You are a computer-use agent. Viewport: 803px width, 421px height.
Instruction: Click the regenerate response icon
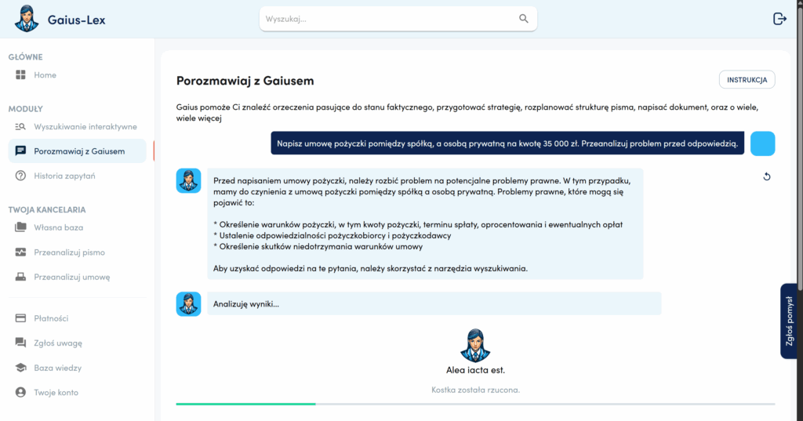[x=767, y=176]
